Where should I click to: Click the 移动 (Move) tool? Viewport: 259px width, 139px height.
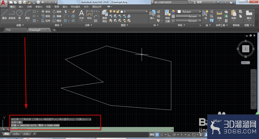(46, 12)
